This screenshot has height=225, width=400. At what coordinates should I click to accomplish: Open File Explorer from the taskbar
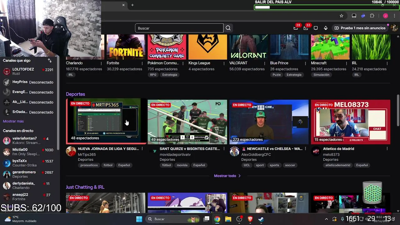point(228,219)
